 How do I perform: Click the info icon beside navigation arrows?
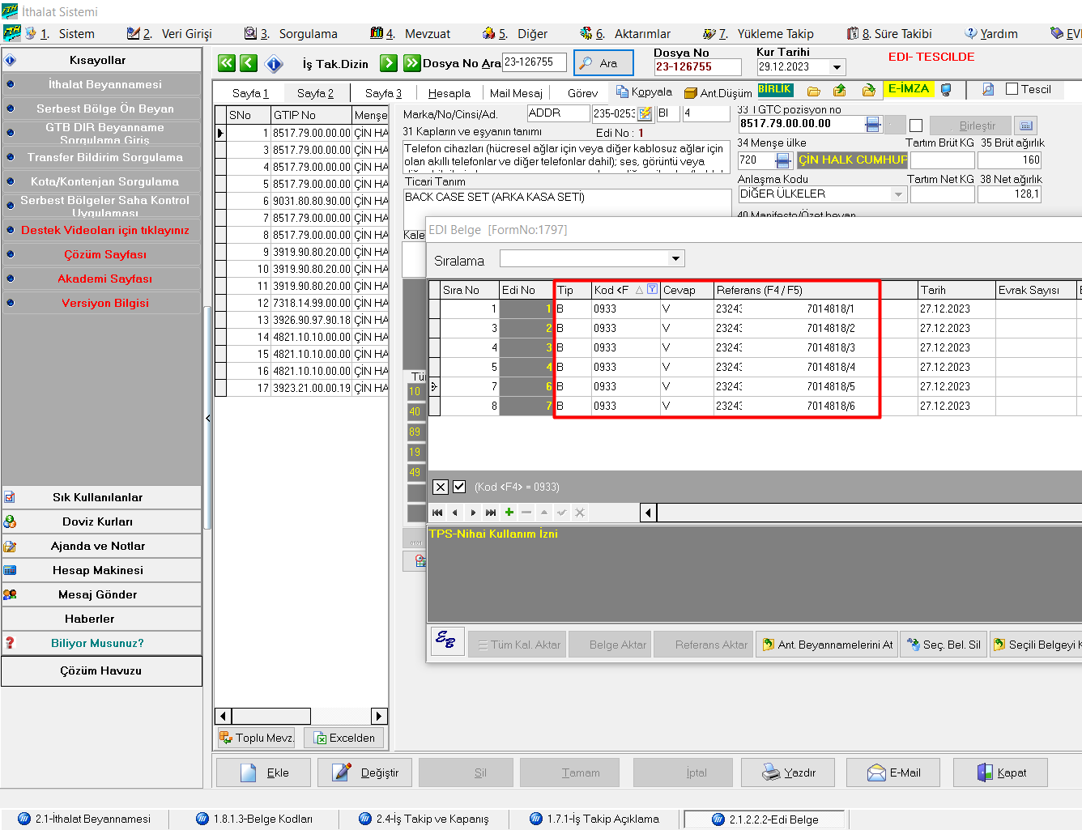pyautogui.click(x=274, y=63)
